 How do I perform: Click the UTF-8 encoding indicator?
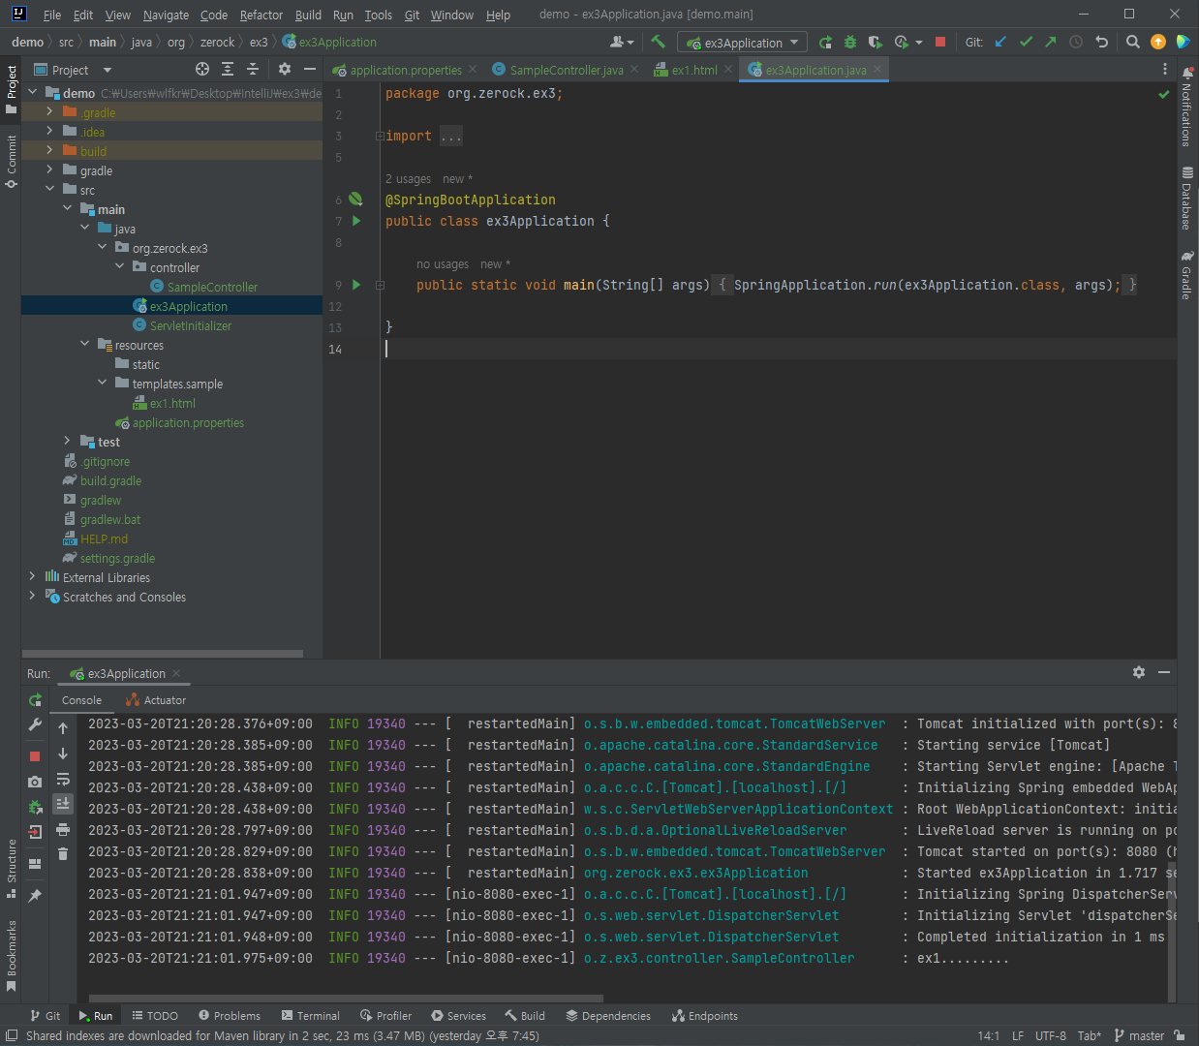(x=1050, y=1035)
